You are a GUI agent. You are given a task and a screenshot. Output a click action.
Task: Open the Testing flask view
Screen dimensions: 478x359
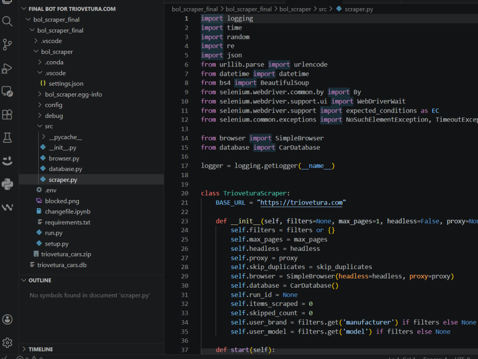click(7, 138)
